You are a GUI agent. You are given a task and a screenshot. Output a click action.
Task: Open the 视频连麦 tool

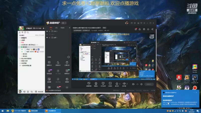pos(49,72)
